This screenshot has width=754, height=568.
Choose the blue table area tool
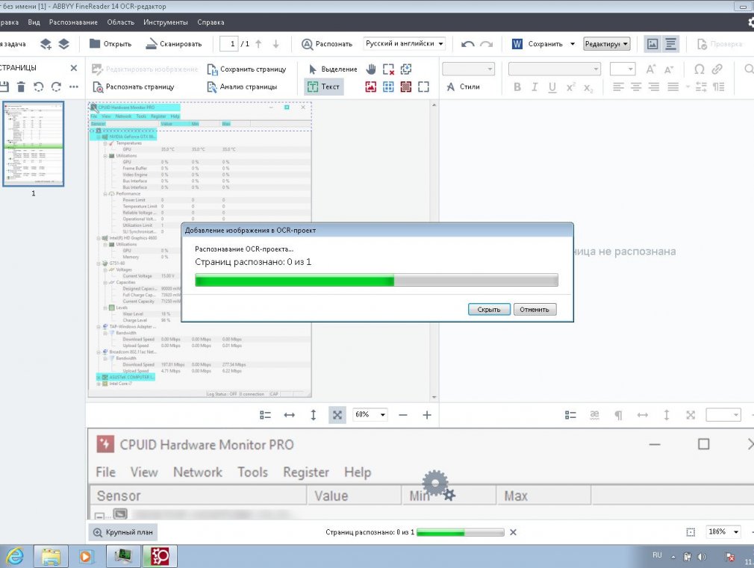388,87
